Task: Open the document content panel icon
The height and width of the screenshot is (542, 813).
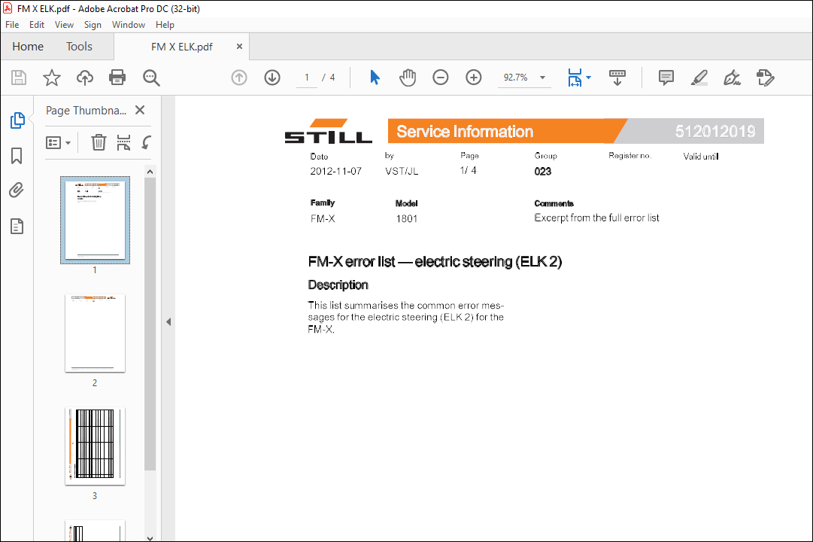Action: [17, 226]
